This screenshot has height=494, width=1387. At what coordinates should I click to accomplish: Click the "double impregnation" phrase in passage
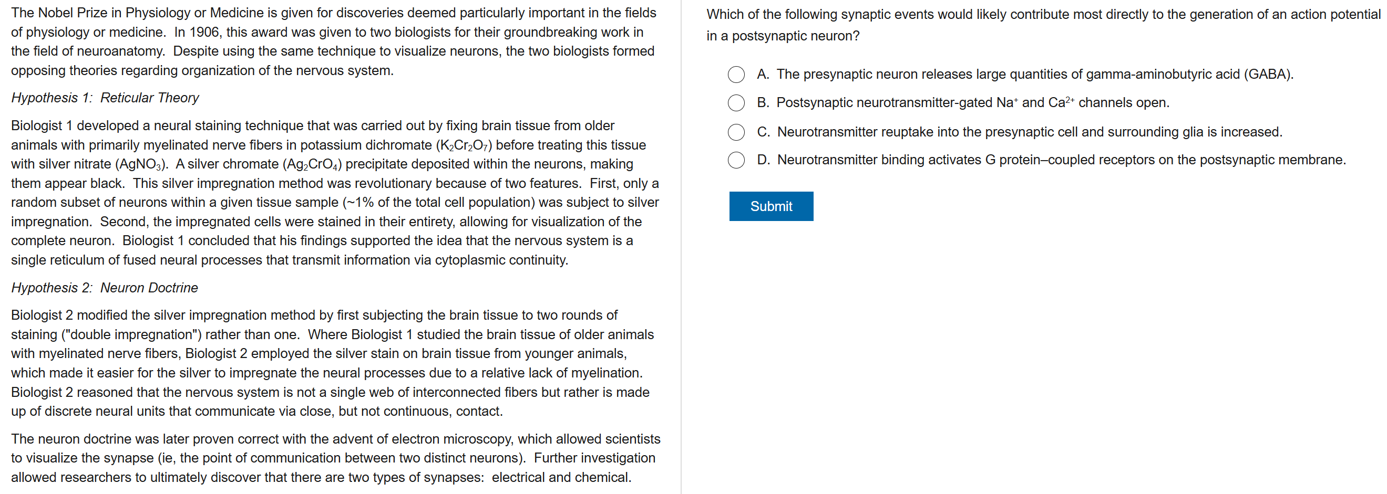[136, 334]
